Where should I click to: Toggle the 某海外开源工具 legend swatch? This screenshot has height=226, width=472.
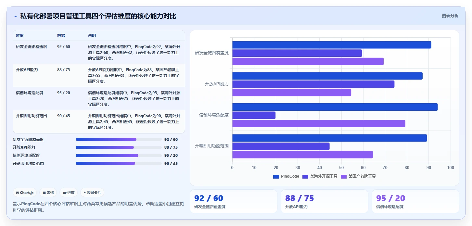pyautogui.click(x=305, y=176)
